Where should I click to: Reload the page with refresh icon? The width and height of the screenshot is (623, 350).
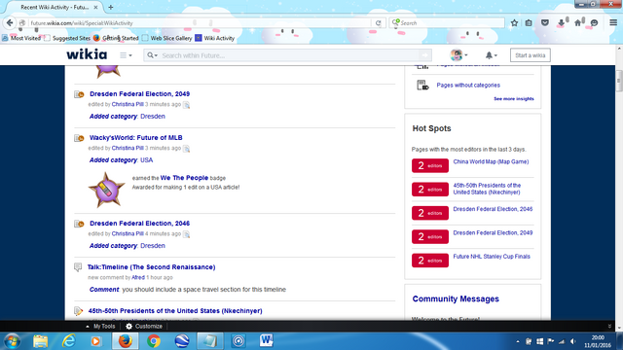click(379, 23)
